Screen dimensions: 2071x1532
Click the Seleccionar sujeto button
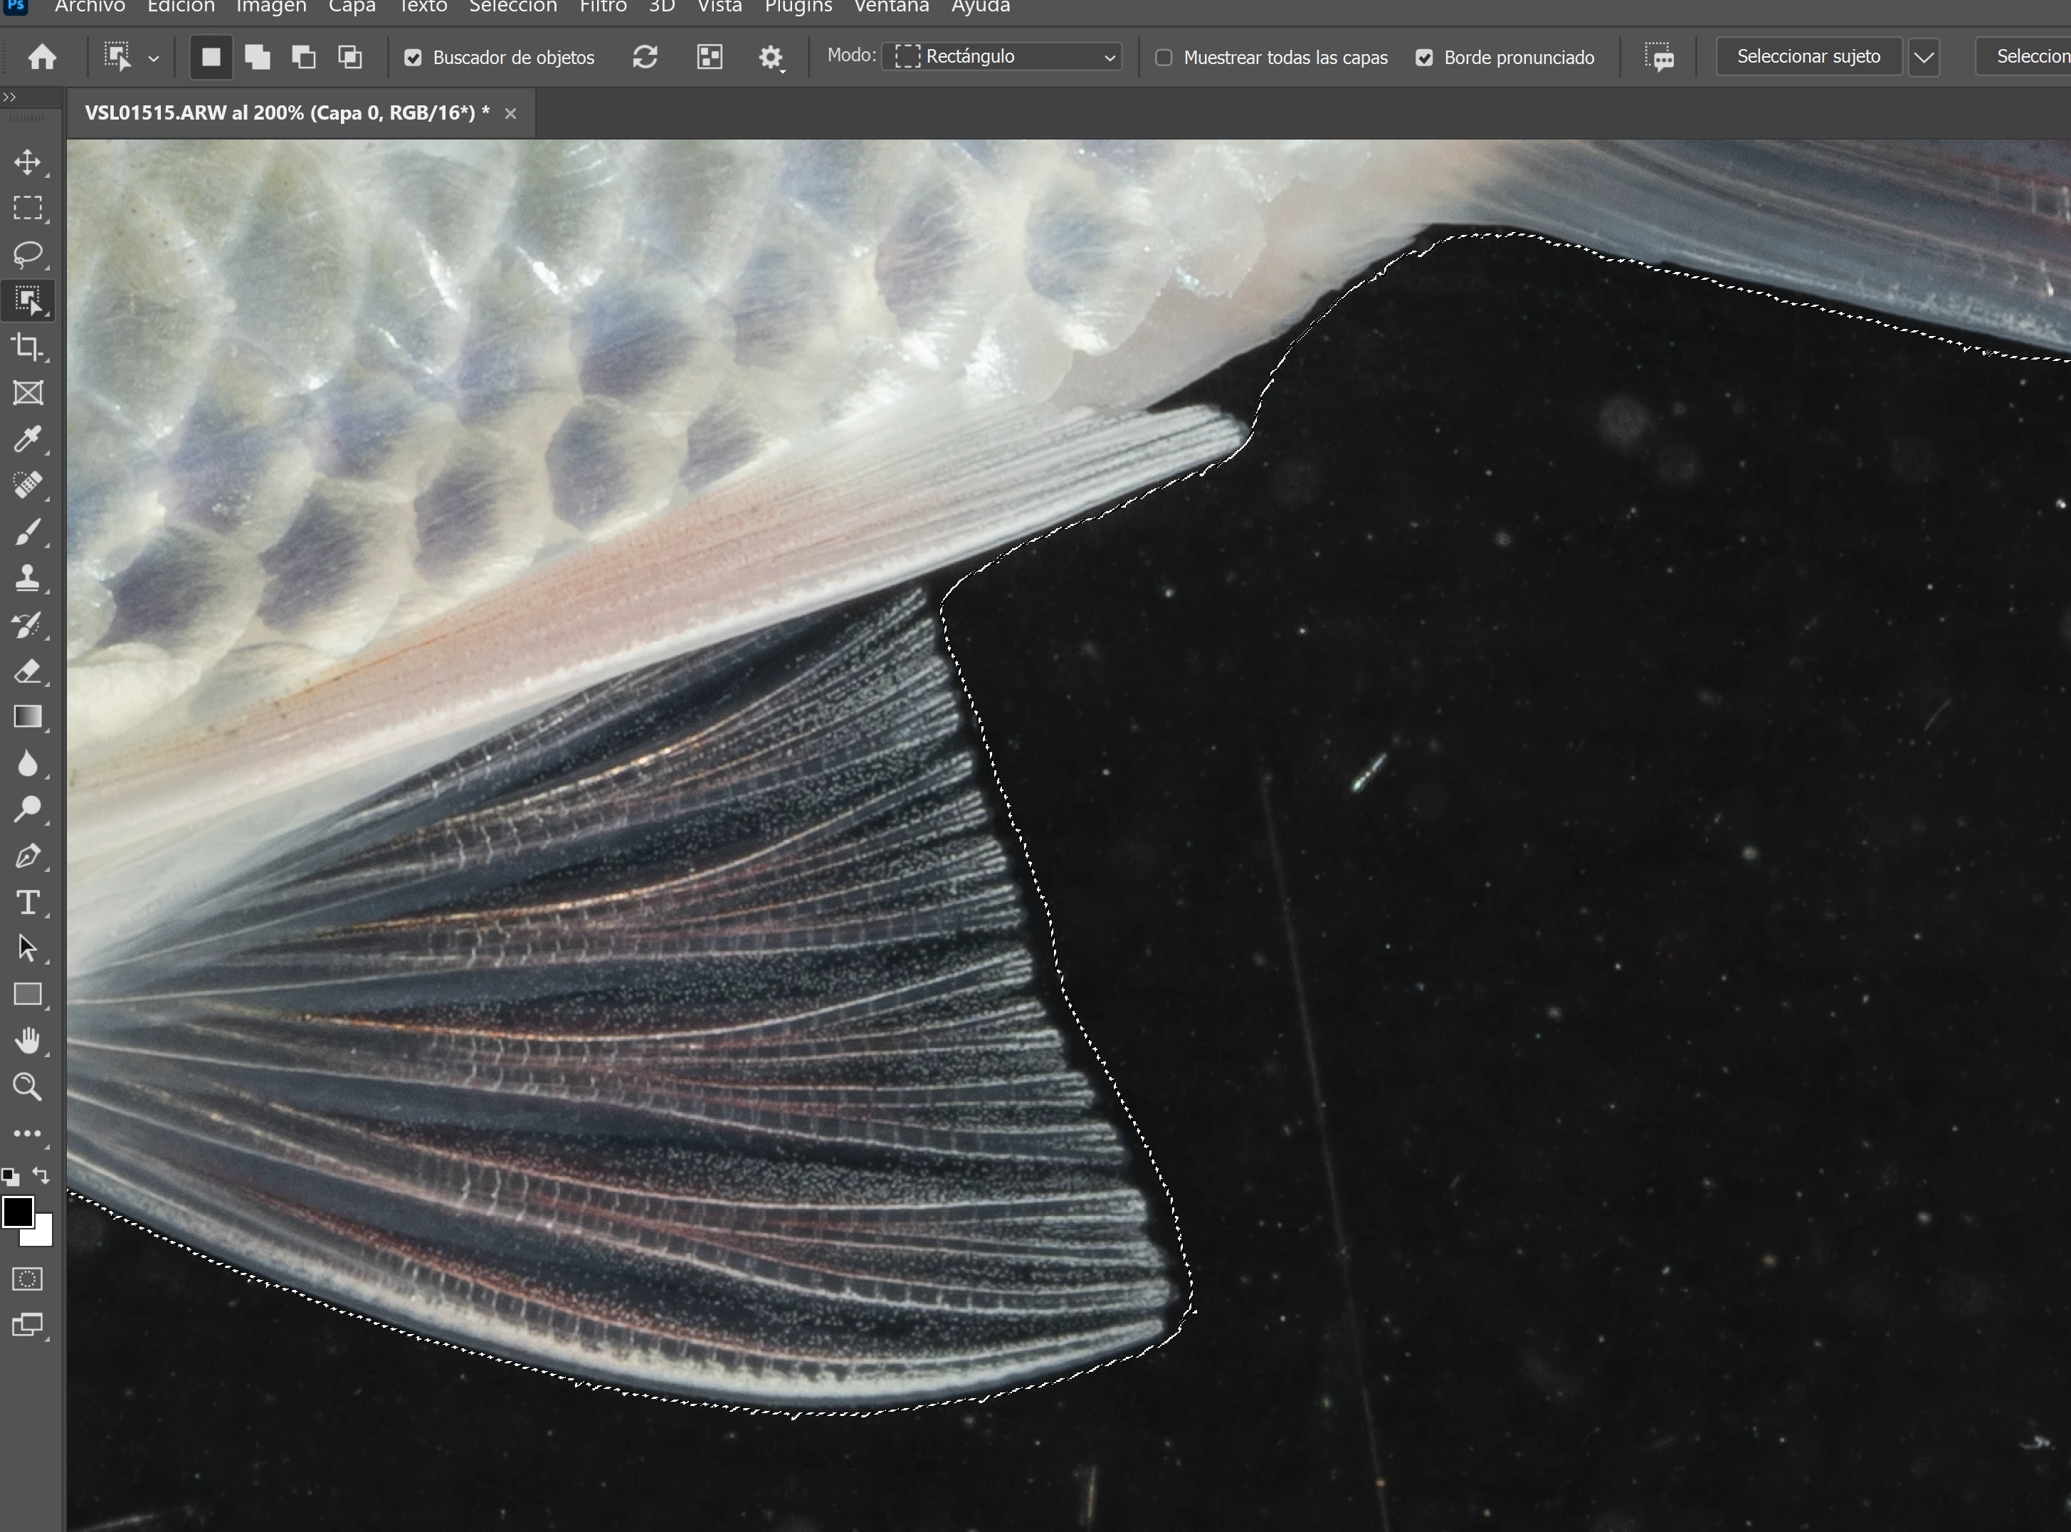(1808, 56)
